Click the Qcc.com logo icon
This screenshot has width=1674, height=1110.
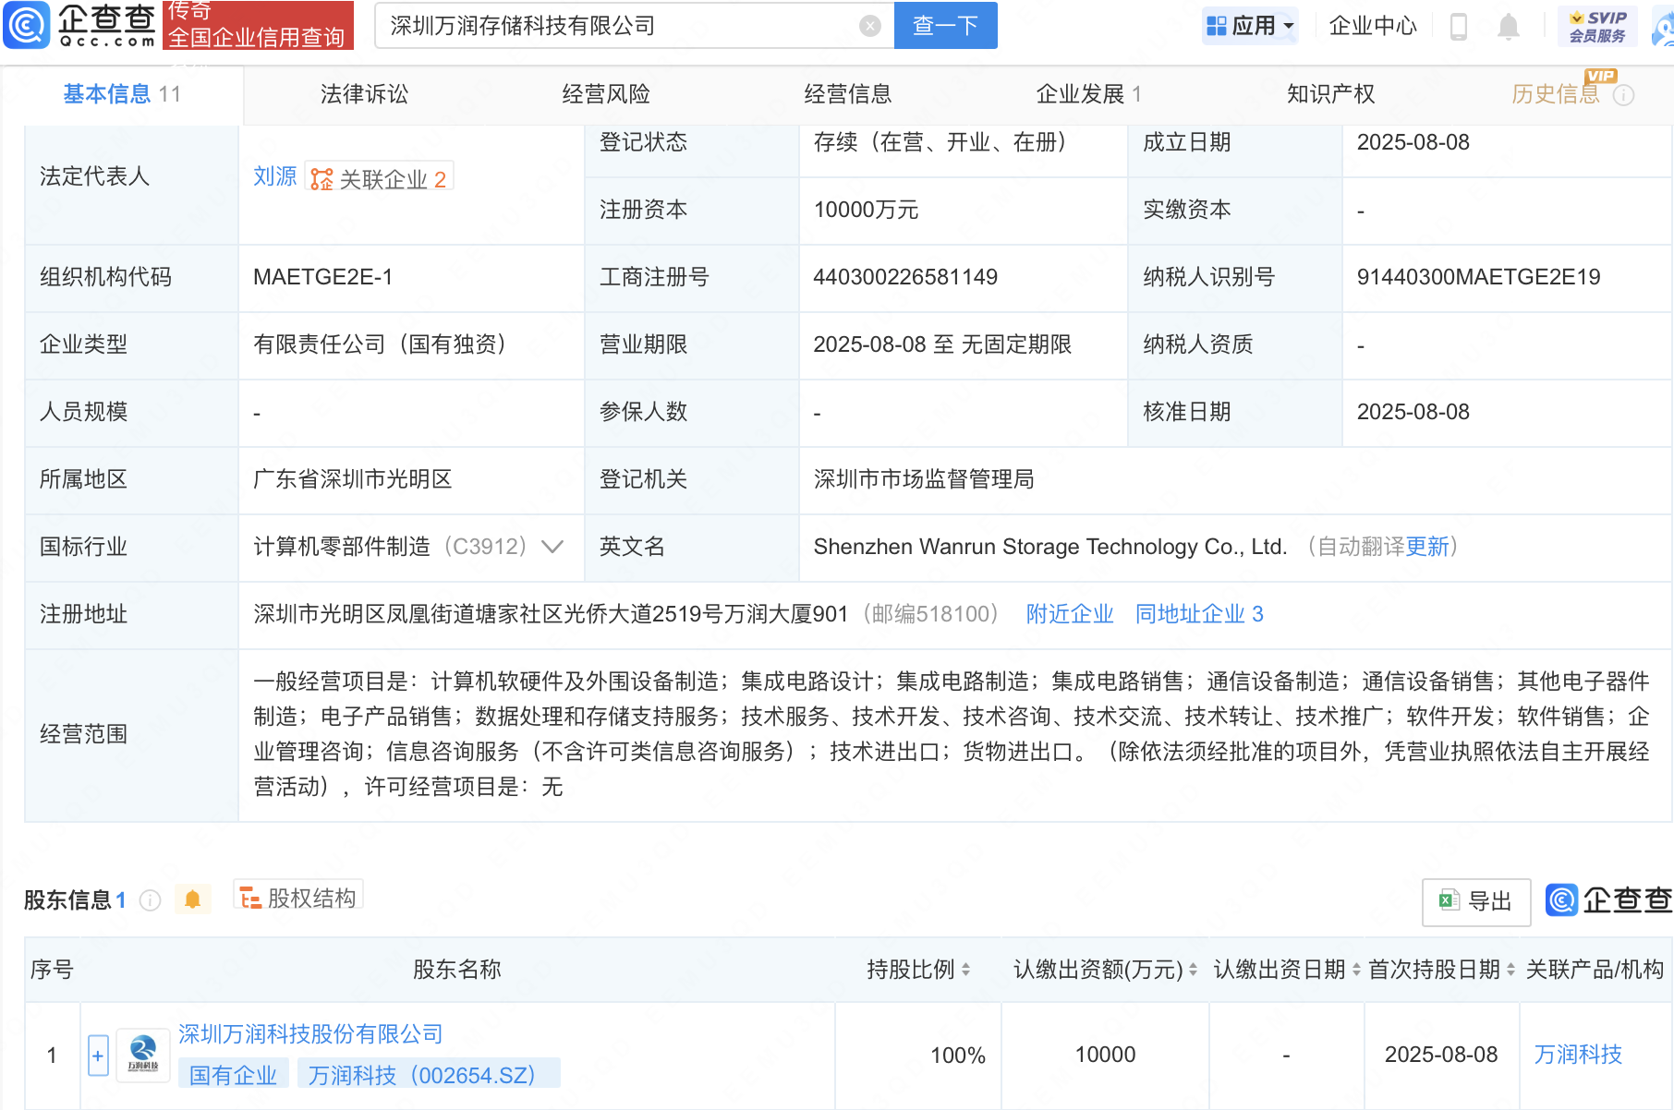[x=27, y=25]
